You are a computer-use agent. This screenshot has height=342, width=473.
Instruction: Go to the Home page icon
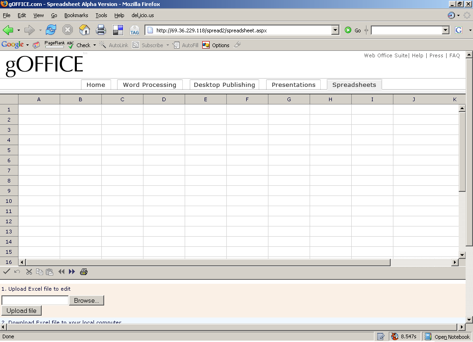pos(84,30)
